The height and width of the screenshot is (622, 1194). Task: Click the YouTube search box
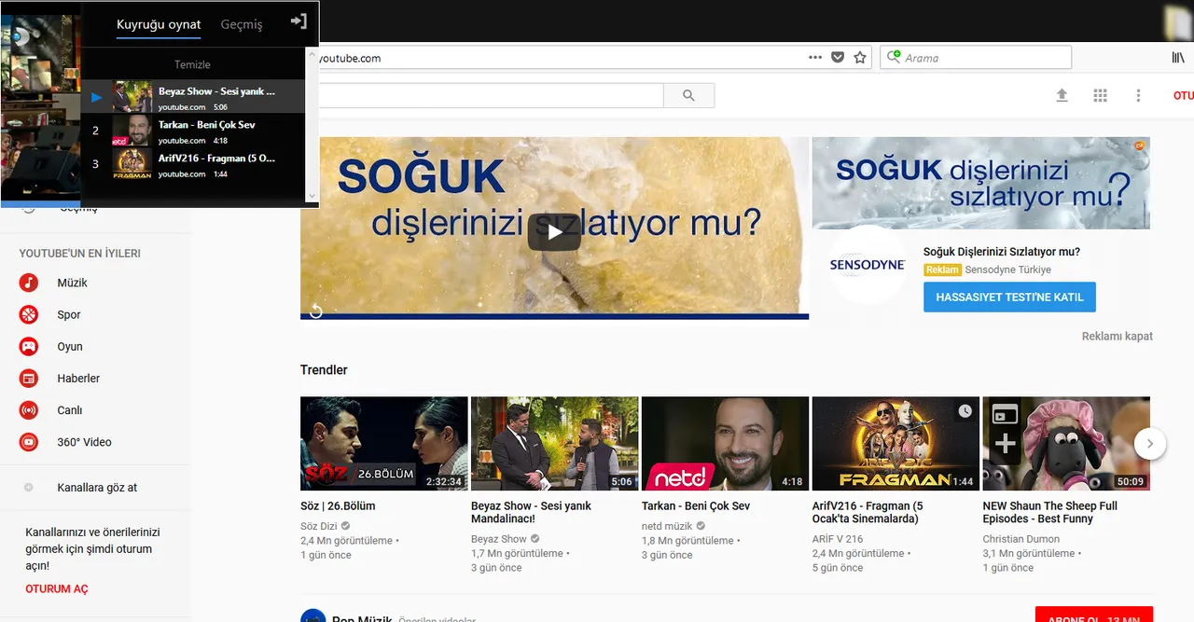(491, 95)
